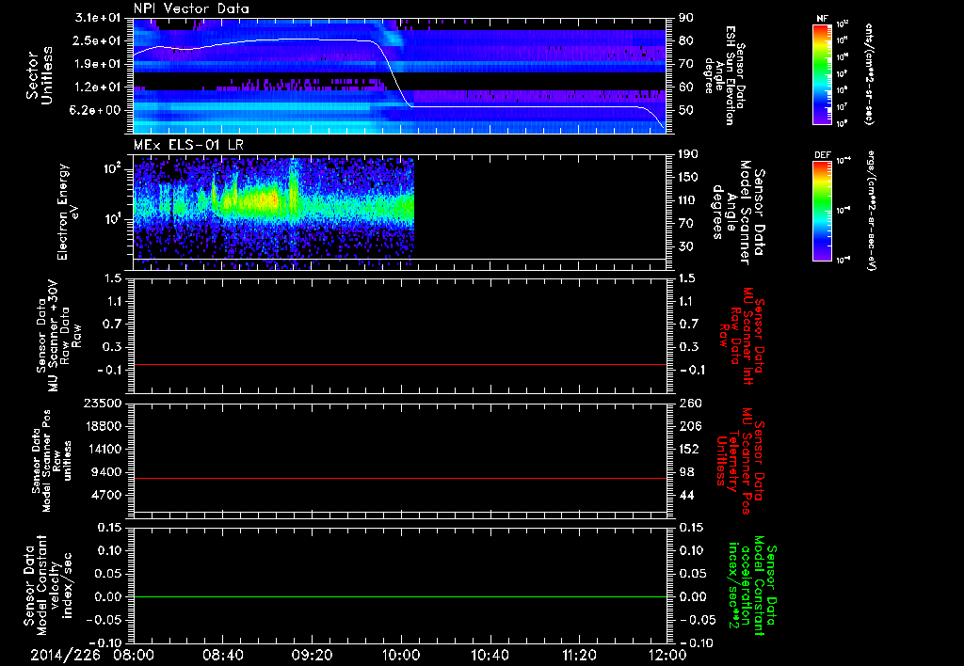Click the 'ESH Sun Elevation Angle' axis label
Image resolution: width=964 pixels, height=666 pixels.
[x=725, y=75]
